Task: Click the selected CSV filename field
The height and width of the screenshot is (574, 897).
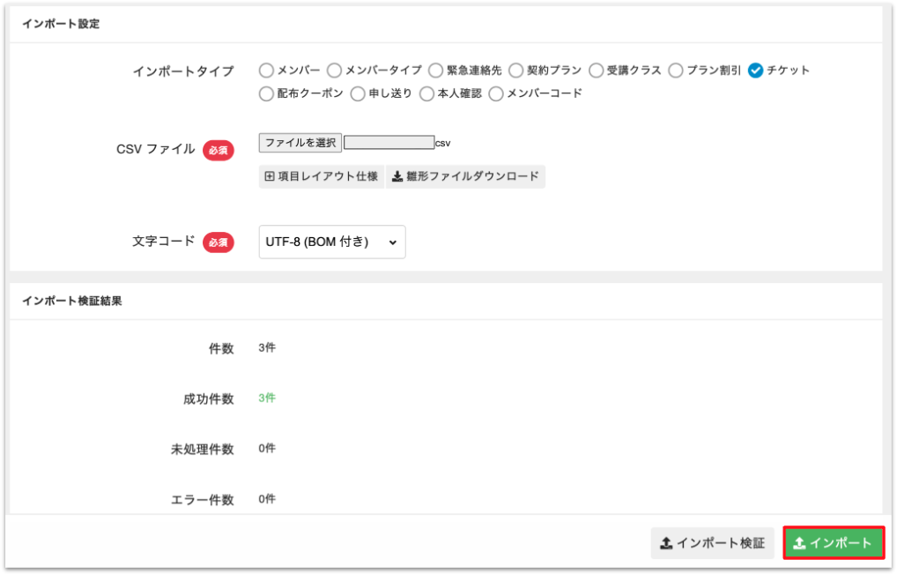Action: click(389, 143)
